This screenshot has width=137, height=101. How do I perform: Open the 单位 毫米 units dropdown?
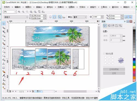click(85, 17)
